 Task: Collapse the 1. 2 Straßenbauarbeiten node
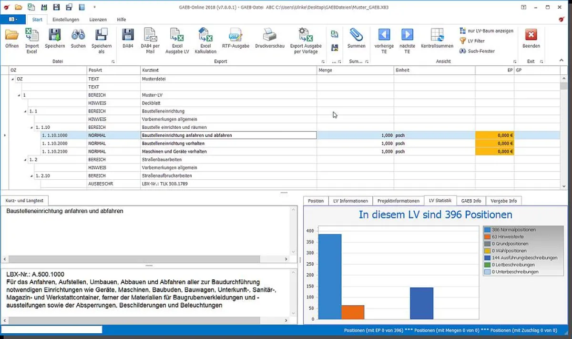coord(25,160)
